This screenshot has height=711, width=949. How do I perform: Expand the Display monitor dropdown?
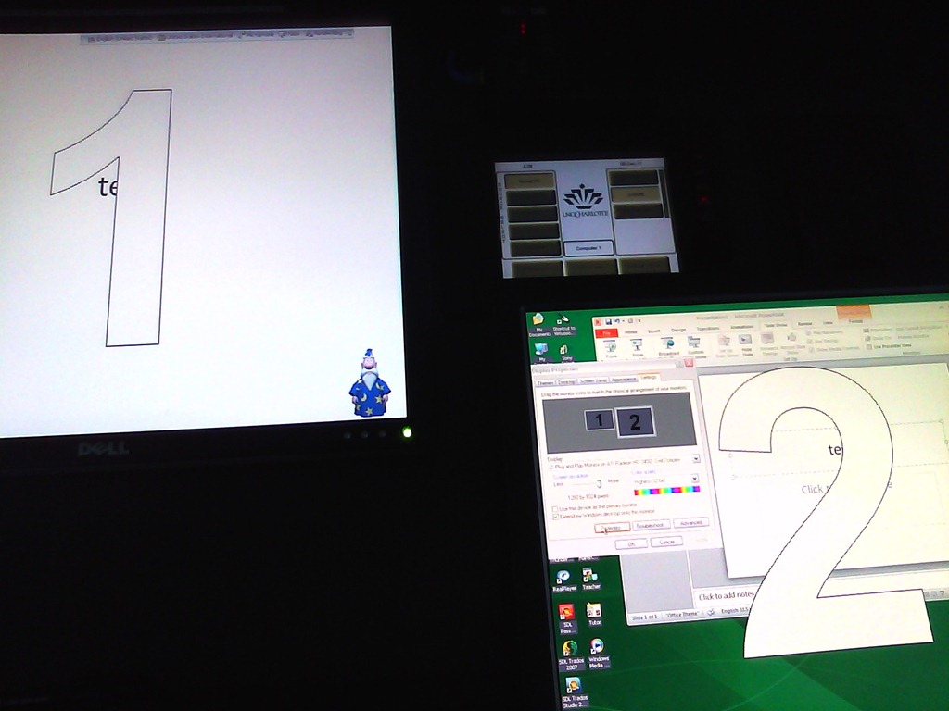(x=695, y=458)
